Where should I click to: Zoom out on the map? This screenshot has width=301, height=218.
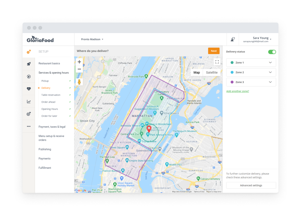79,69
